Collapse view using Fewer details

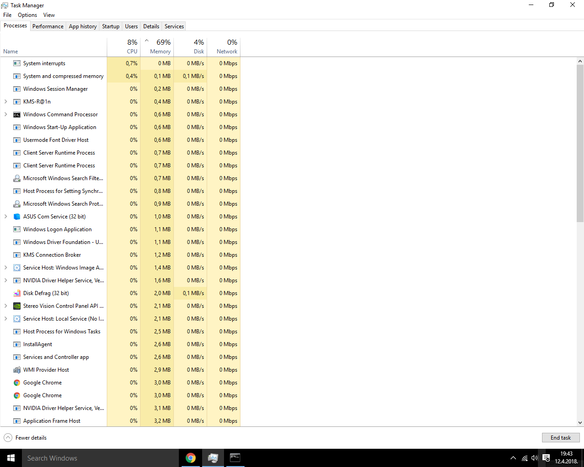coord(26,438)
